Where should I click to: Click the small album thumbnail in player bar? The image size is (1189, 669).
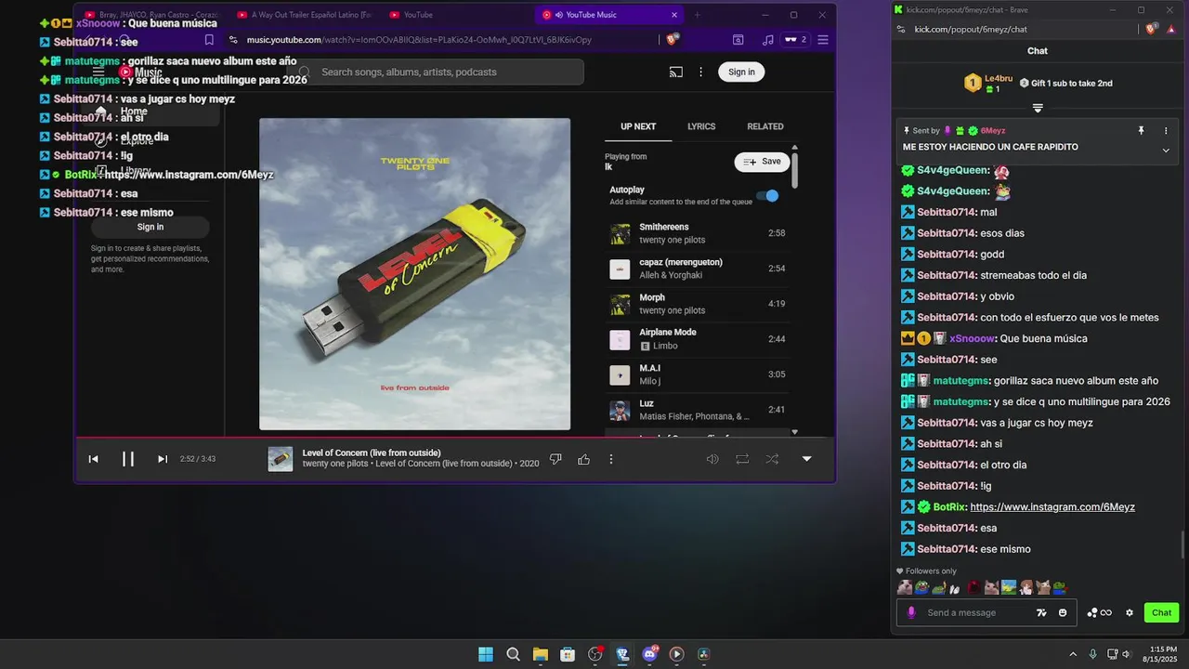tap(281, 459)
